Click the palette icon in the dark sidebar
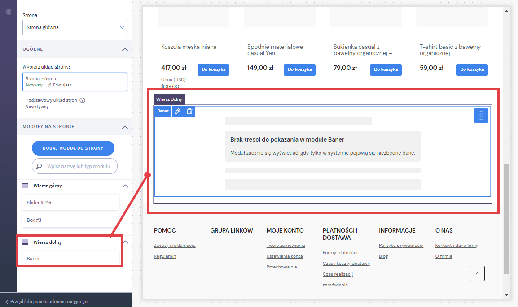The width and height of the screenshot is (518, 307). pyautogui.click(x=8, y=12)
